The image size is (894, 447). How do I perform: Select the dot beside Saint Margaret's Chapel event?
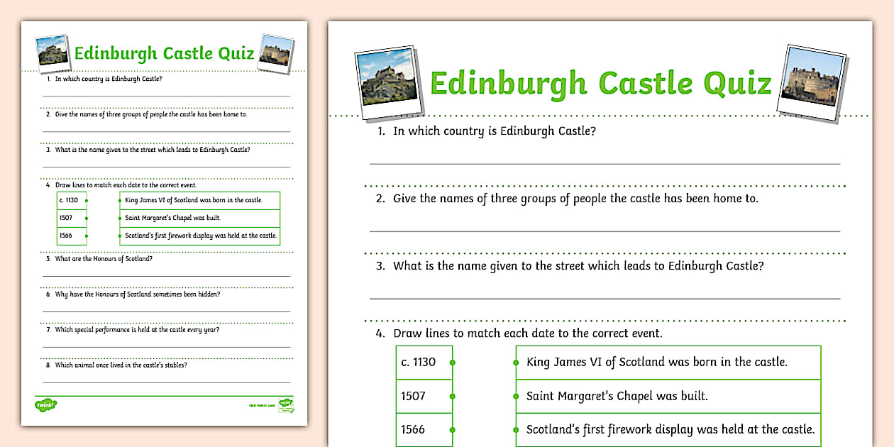point(517,396)
